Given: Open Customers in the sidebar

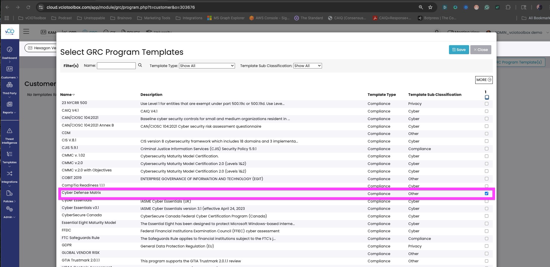Looking at the screenshot, I should (10, 73).
